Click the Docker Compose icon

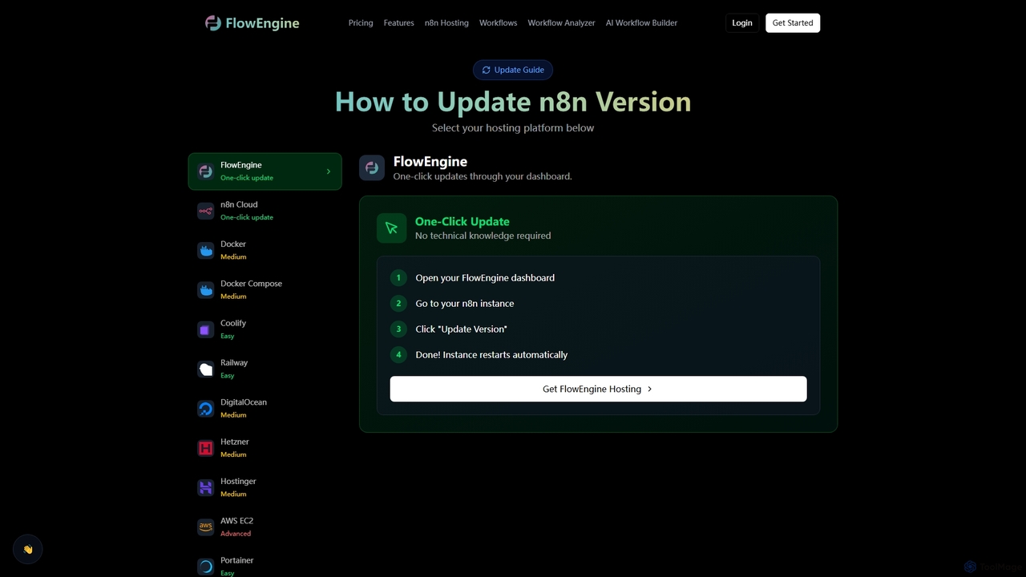tap(206, 290)
